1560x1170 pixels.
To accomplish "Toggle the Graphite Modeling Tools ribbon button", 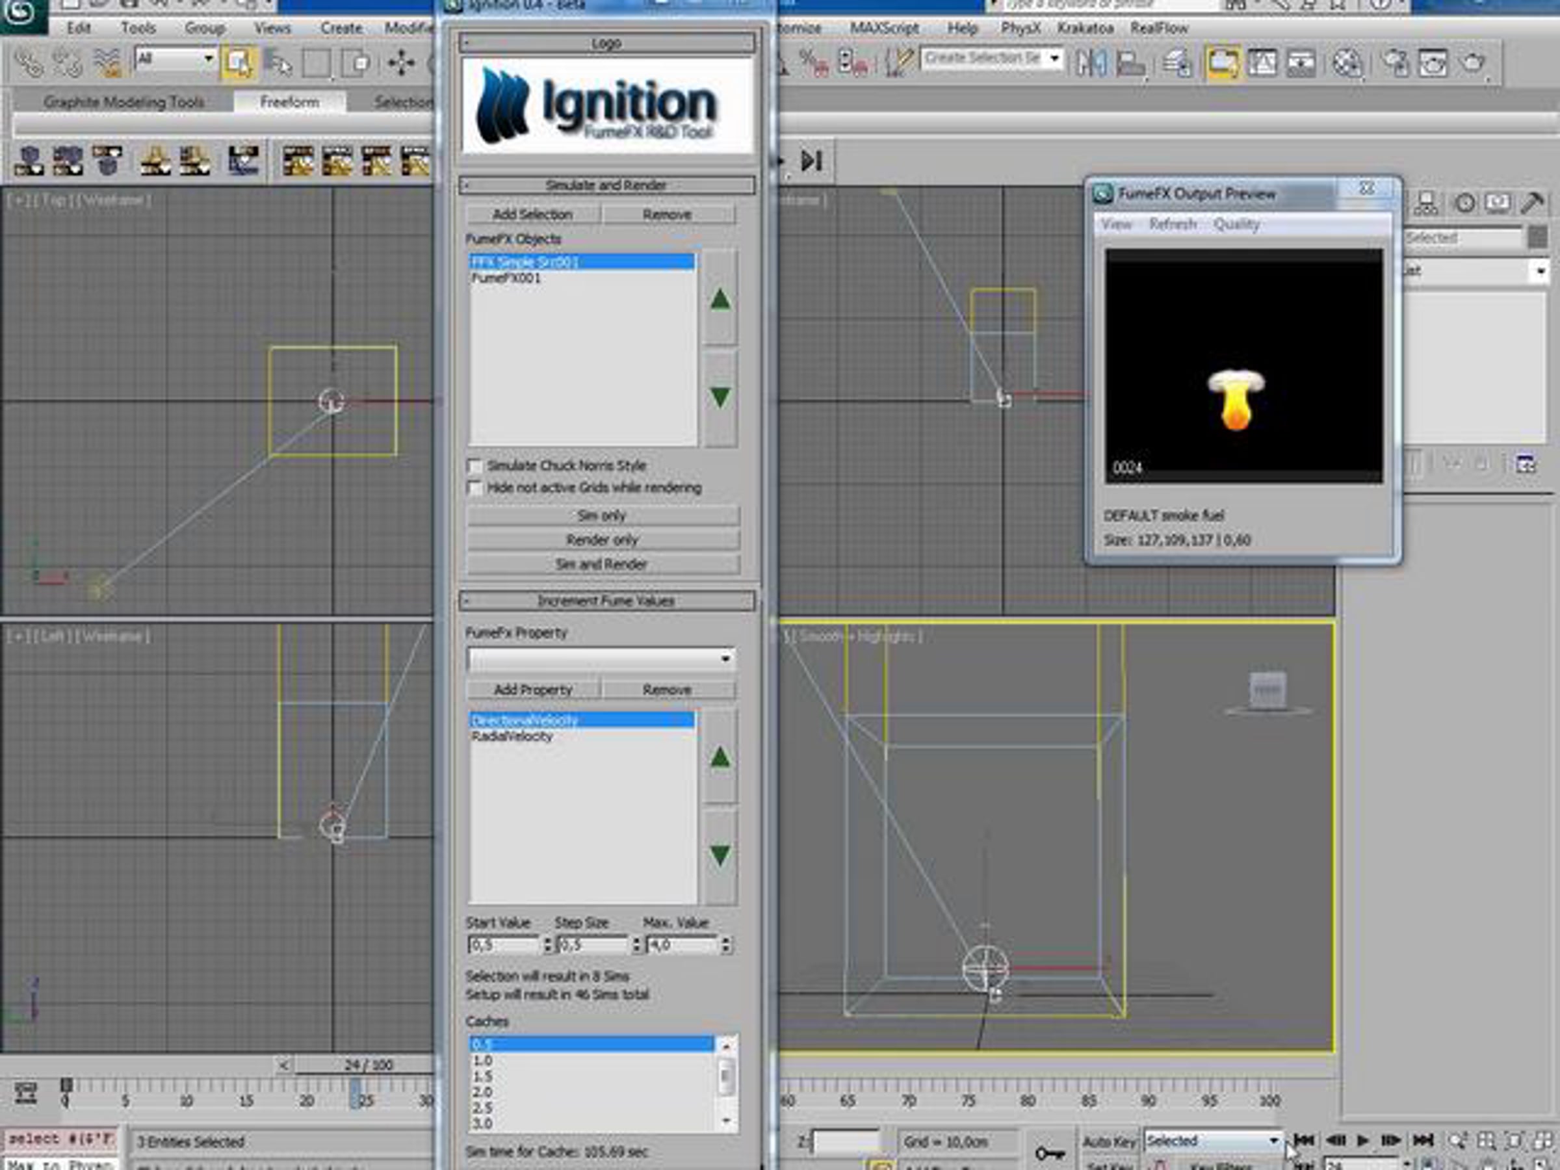I will [x=1222, y=64].
